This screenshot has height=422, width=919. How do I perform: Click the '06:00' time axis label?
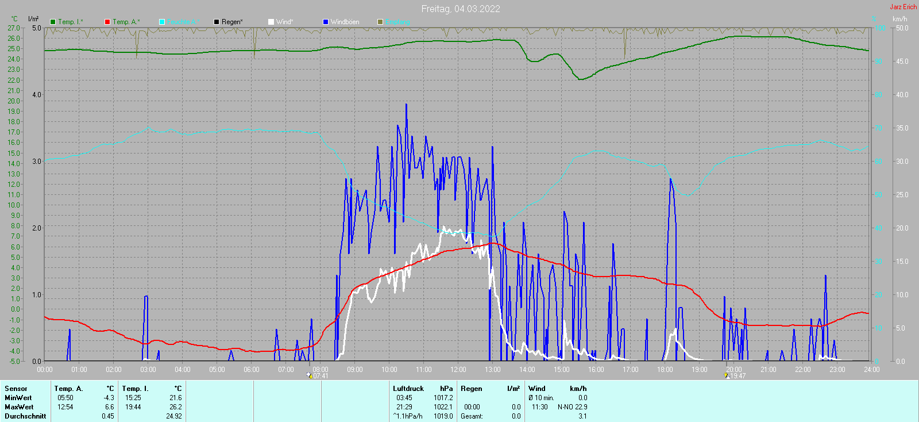[x=252, y=370]
